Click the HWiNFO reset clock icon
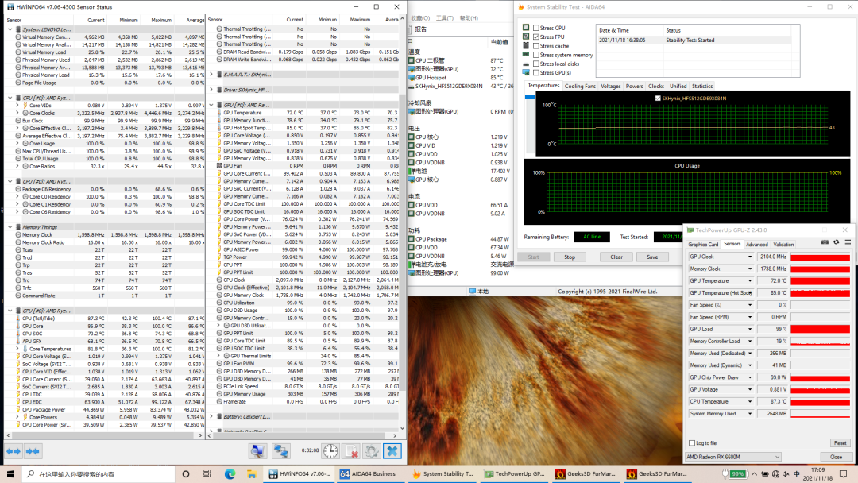 click(x=330, y=451)
